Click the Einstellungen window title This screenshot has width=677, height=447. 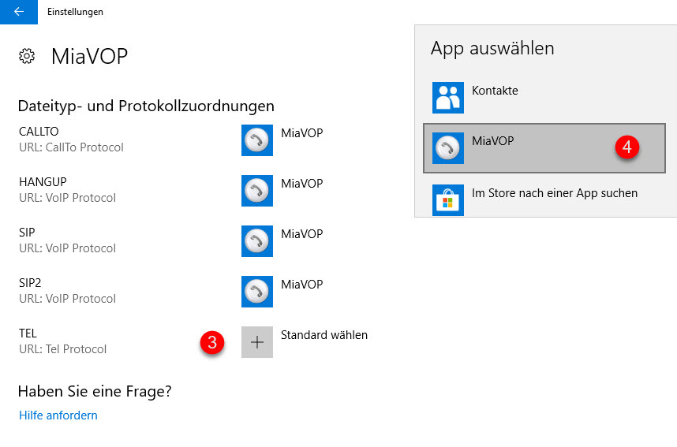75,12
